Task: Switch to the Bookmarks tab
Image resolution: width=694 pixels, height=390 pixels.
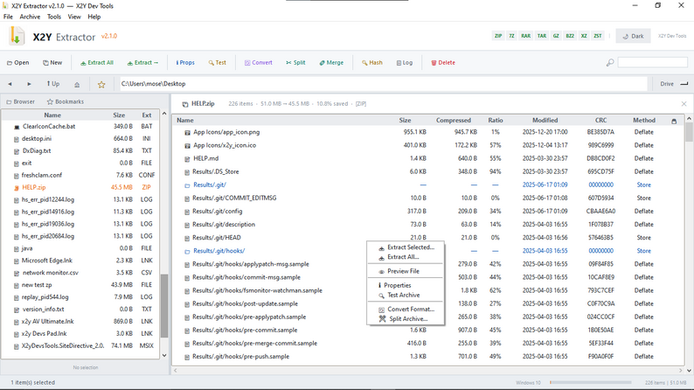Action: click(x=66, y=101)
